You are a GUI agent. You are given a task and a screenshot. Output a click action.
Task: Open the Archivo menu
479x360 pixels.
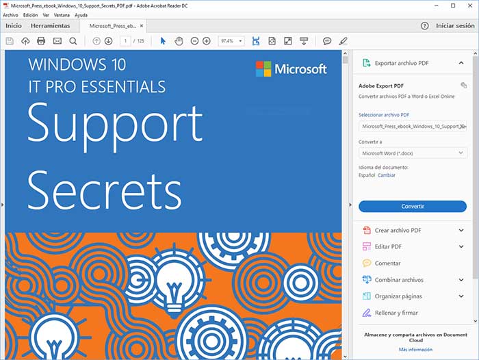10,15
